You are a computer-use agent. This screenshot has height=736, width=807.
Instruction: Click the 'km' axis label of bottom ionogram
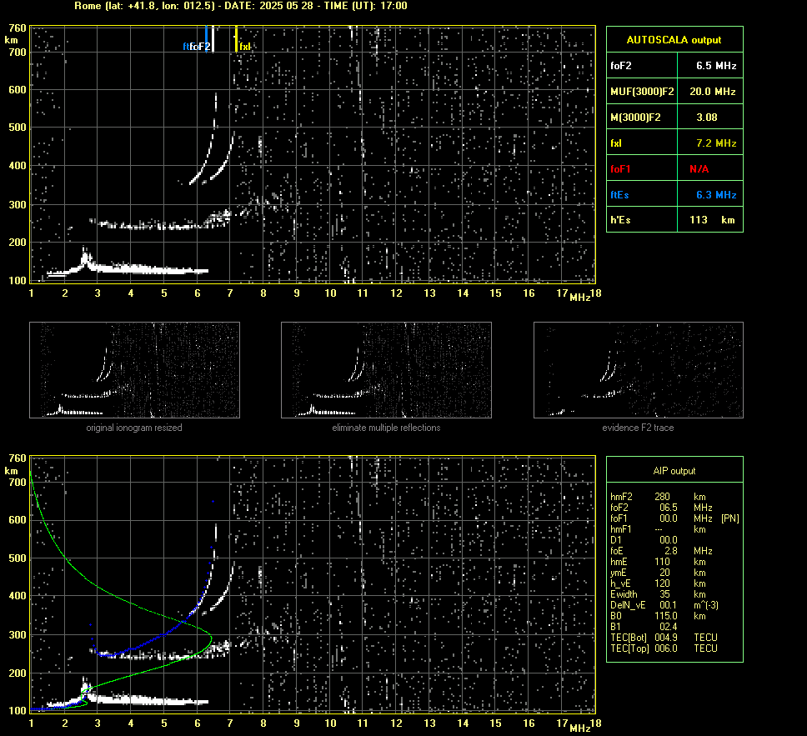point(11,470)
